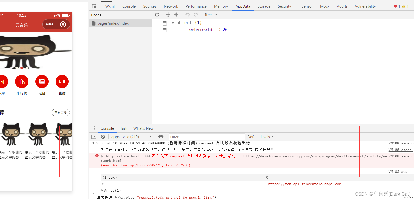Switch to the Task drawer tab
The image size is (414, 199).
[x=124, y=128]
